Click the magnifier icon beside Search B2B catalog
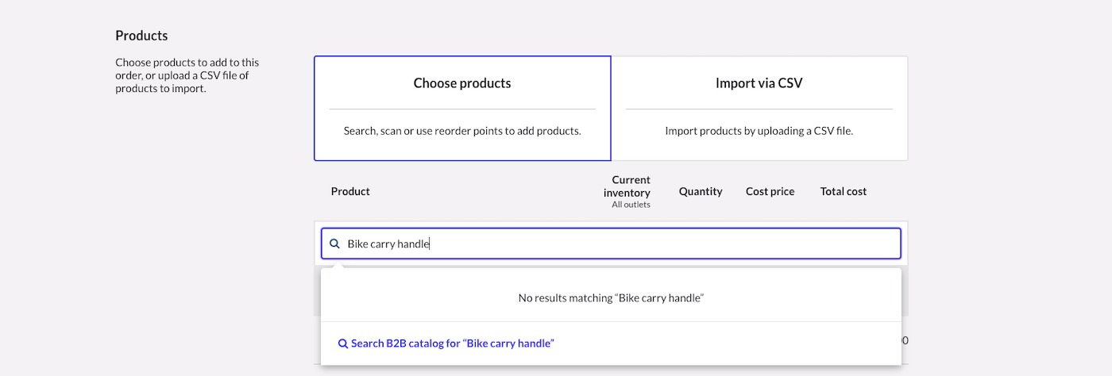 [x=343, y=343]
